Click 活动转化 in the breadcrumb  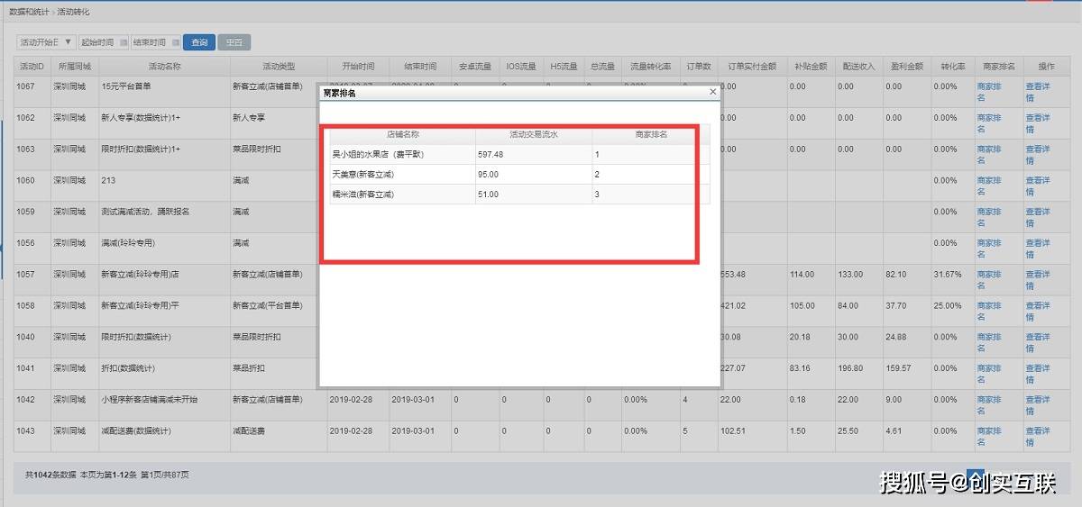pos(74,12)
